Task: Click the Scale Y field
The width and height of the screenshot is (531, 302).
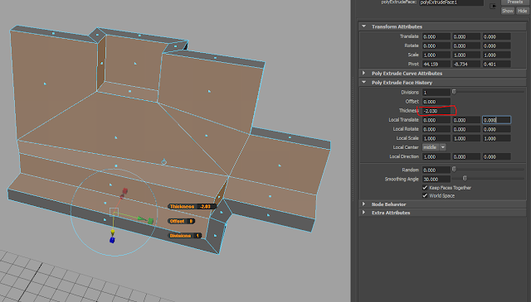Action: point(466,55)
